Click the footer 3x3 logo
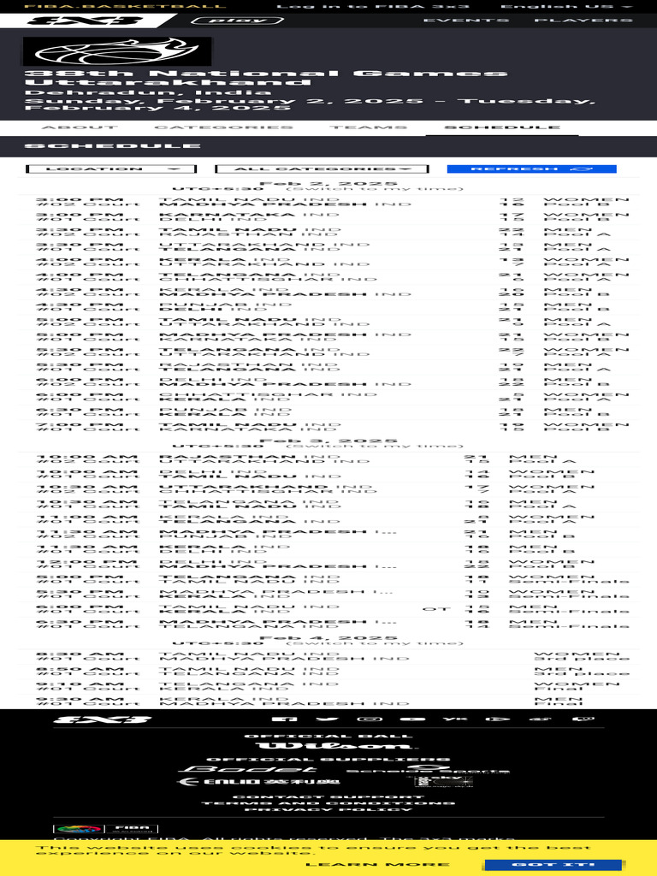 pos(103,719)
